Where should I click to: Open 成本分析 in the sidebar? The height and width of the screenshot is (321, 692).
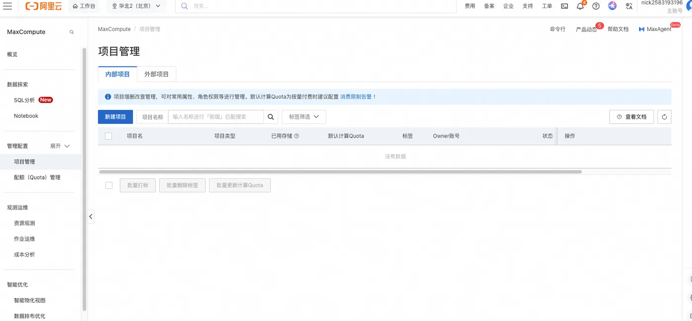click(x=25, y=255)
